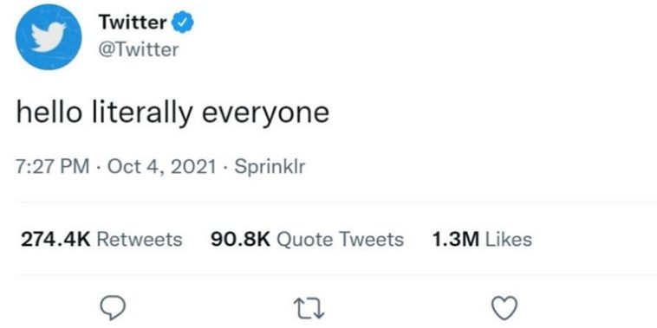
Task: Open the 90.8K Quote Tweets list
Action: point(307,240)
